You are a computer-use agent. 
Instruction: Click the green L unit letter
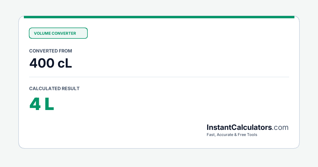pyautogui.click(x=50, y=104)
